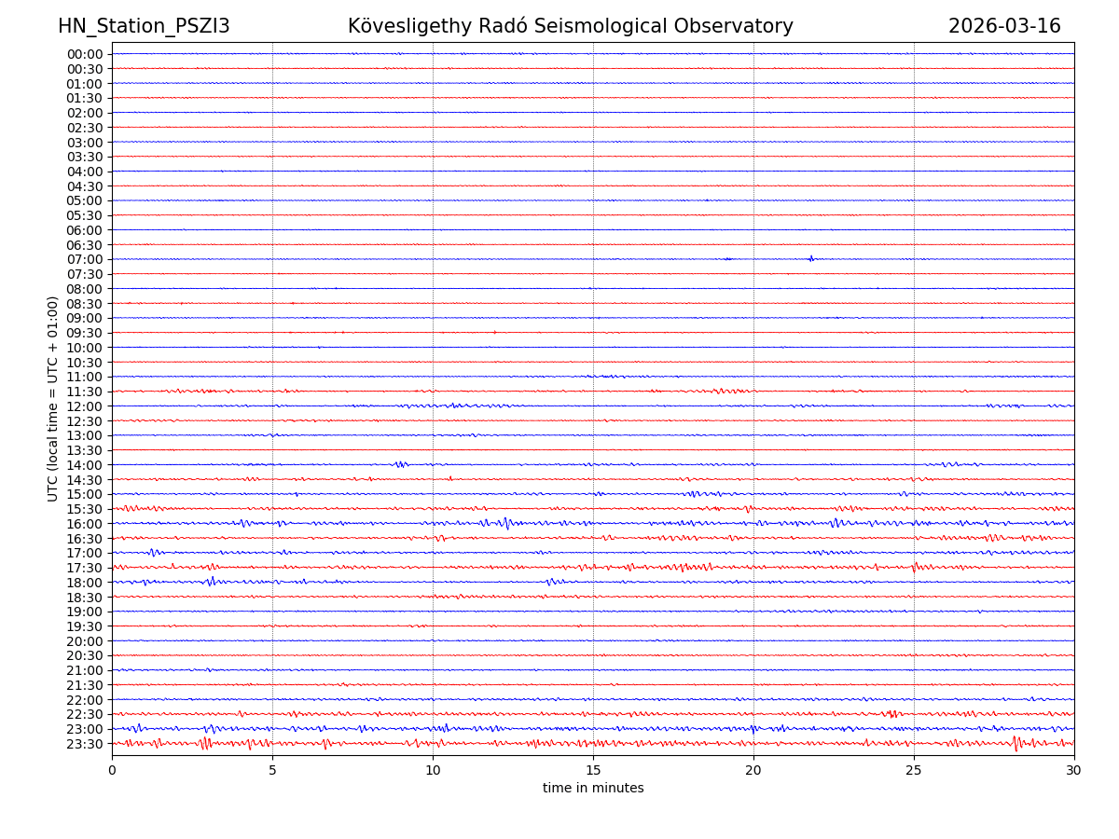Select the 11:30 row time label

pos(85,392)
